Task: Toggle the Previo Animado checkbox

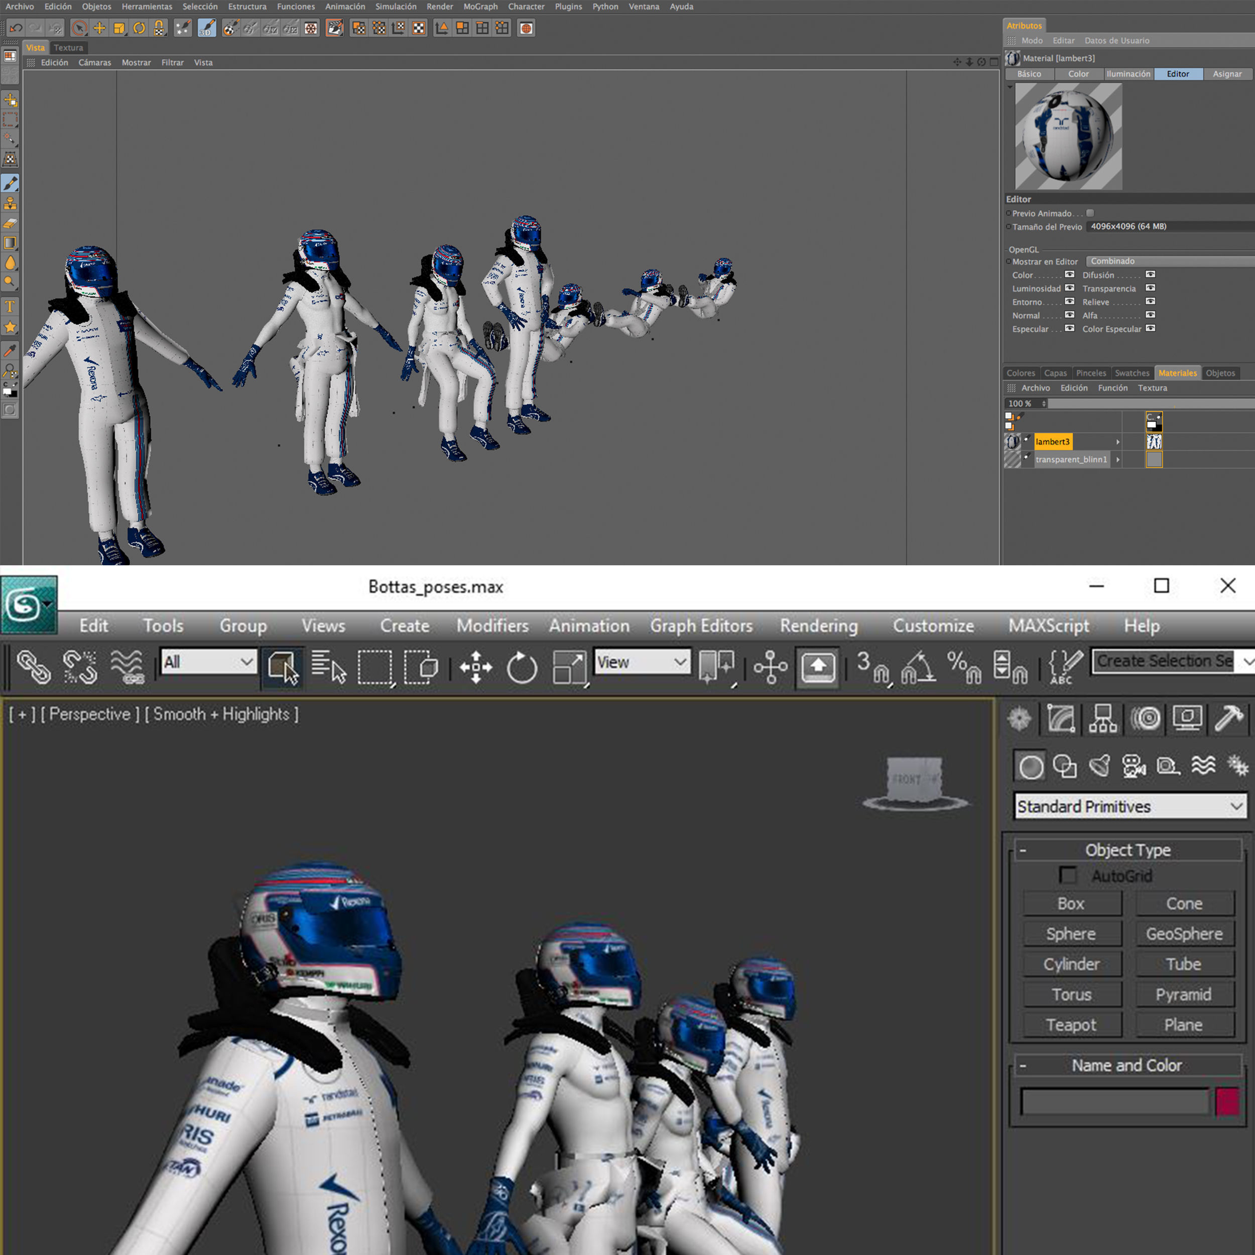Action: point(1091,213)
